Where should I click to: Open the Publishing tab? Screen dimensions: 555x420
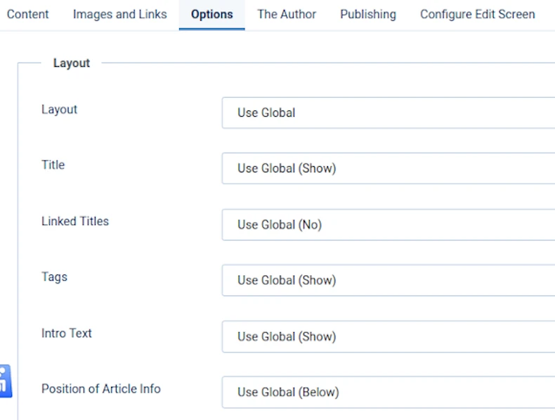tap(368, 14)
